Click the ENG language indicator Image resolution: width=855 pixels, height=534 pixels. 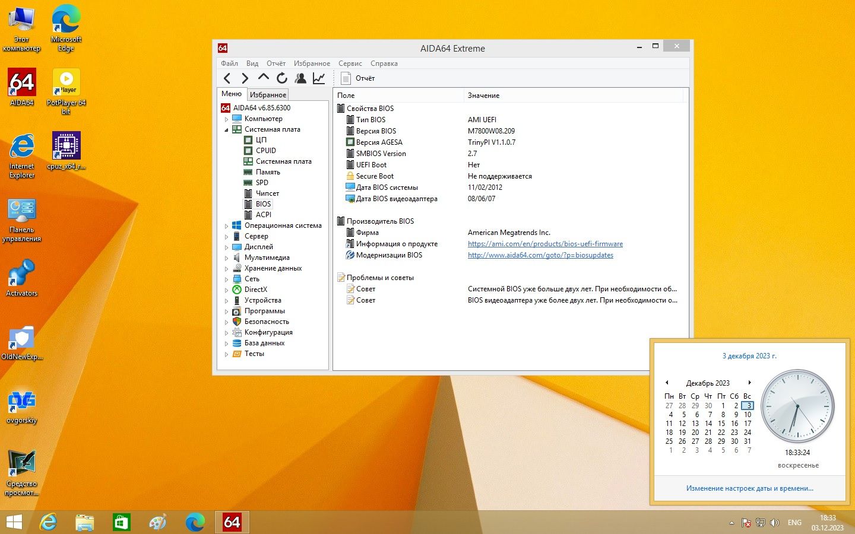[794, 523]
